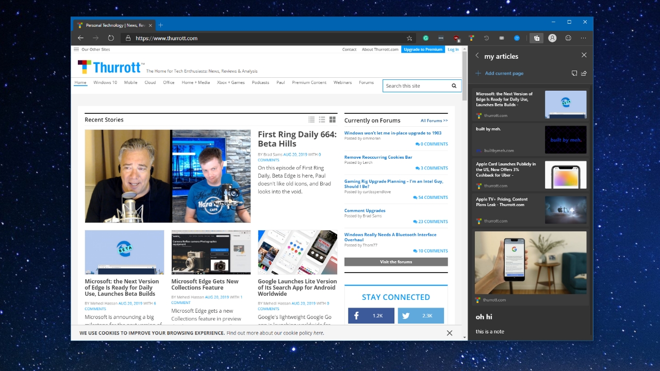The height and width of the screenshot is (371, 660).
Task: Switch Recent Stories to grid view
Action: pos(333,120)
